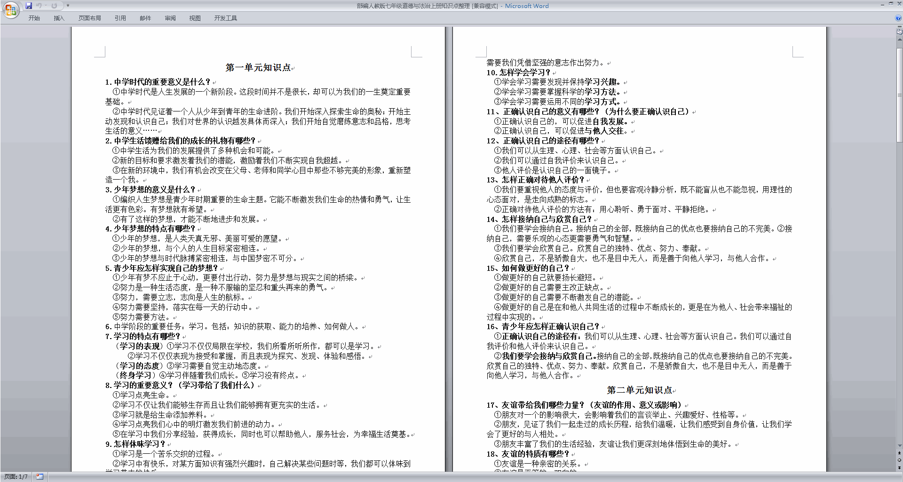
Task: Click the bold text (终身学习)
Action: point(135,375)
